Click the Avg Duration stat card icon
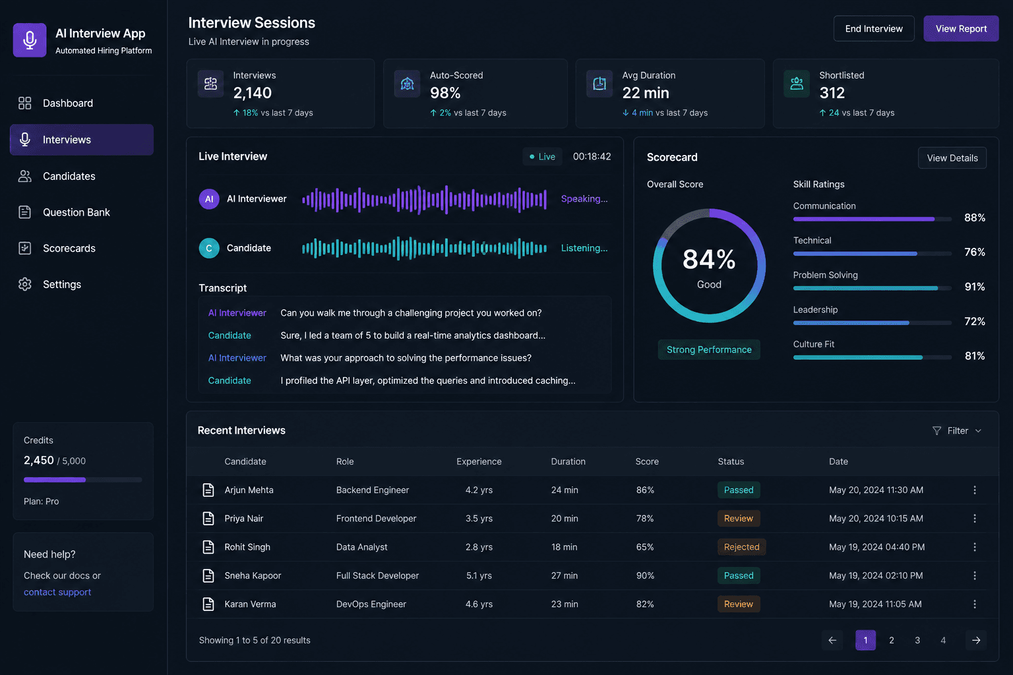This screenshot has width=1013, height=675. pos(599,84)
